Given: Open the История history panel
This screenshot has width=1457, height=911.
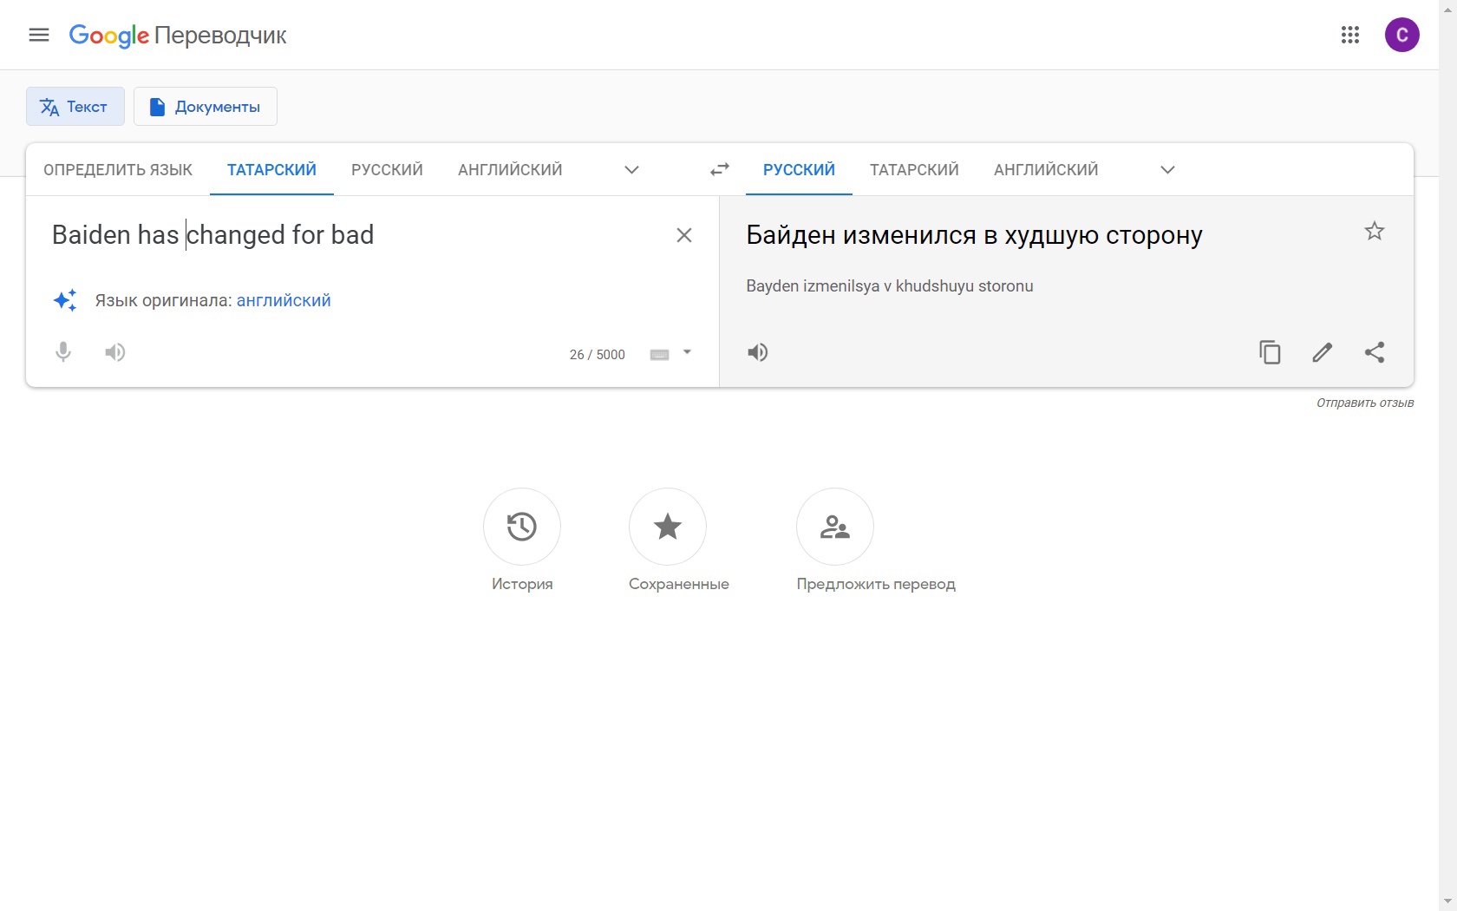Looking at the screenshot, I should [522, 541].
